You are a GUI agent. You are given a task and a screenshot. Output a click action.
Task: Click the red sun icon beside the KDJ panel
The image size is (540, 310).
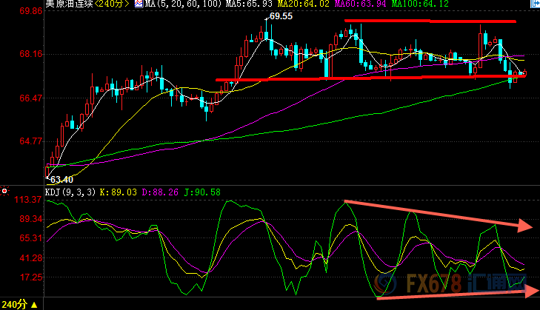click(4, 191)
